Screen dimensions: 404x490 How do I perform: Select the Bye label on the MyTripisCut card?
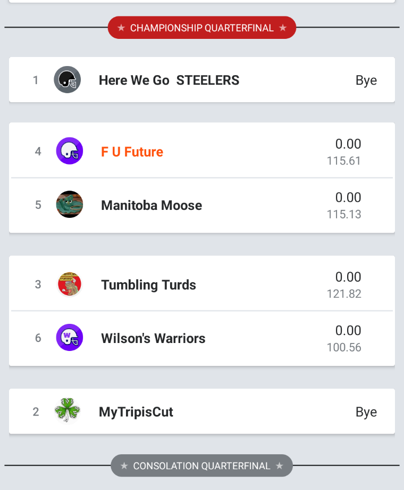click(x=366, y=412)
